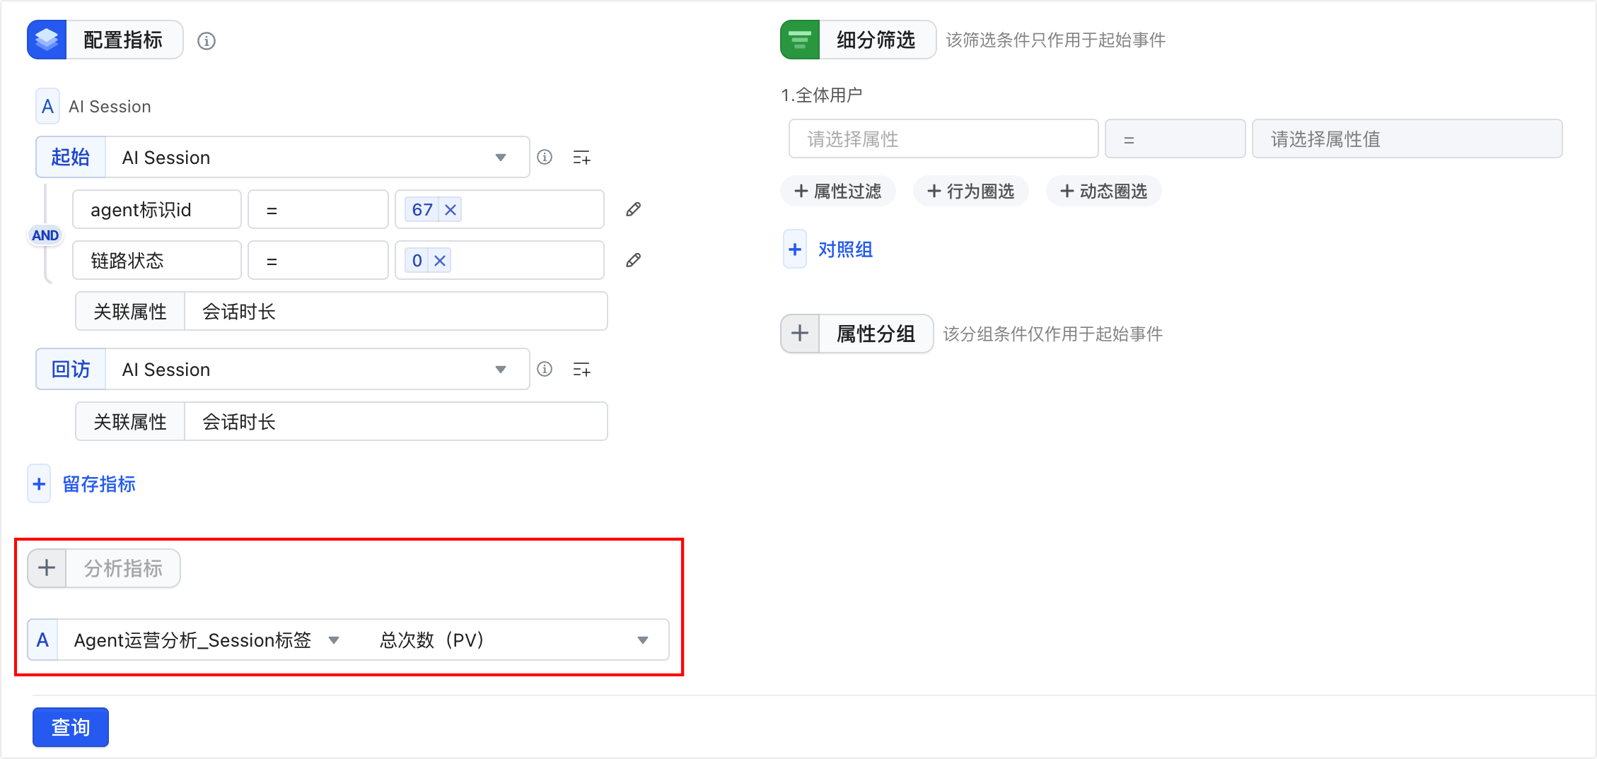Remove the 67 tag value
This screenshot has width=1597, height=759.
pos(451,209)
